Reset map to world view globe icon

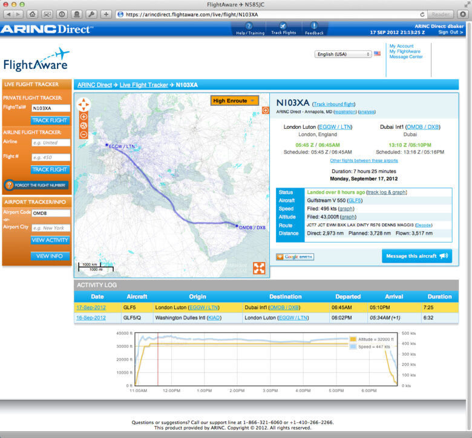(x=84, y=126)
